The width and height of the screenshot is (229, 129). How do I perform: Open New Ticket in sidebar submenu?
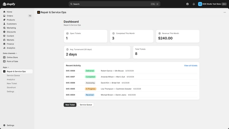click(x=12, y=83)
